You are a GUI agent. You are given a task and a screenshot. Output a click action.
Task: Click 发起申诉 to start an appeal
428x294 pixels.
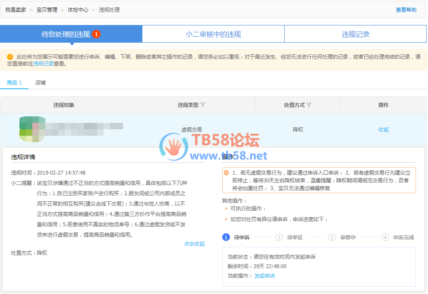coord(264,276)
